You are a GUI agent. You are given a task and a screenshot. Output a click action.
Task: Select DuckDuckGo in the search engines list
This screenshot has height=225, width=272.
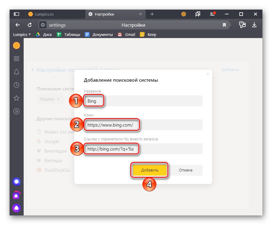click(53, 170)
